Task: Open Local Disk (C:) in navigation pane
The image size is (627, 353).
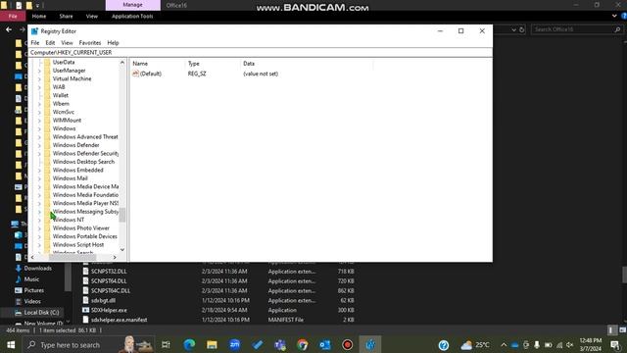Action: 41,313
